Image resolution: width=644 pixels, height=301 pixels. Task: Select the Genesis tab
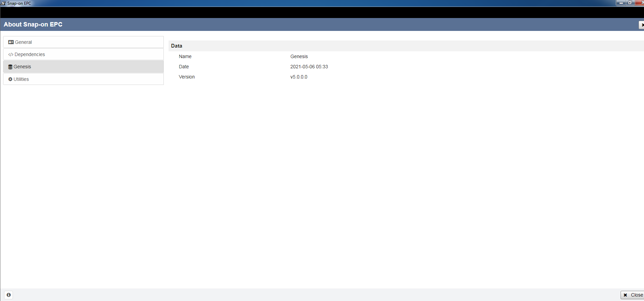pyautogui.click(x=83, y=67)
